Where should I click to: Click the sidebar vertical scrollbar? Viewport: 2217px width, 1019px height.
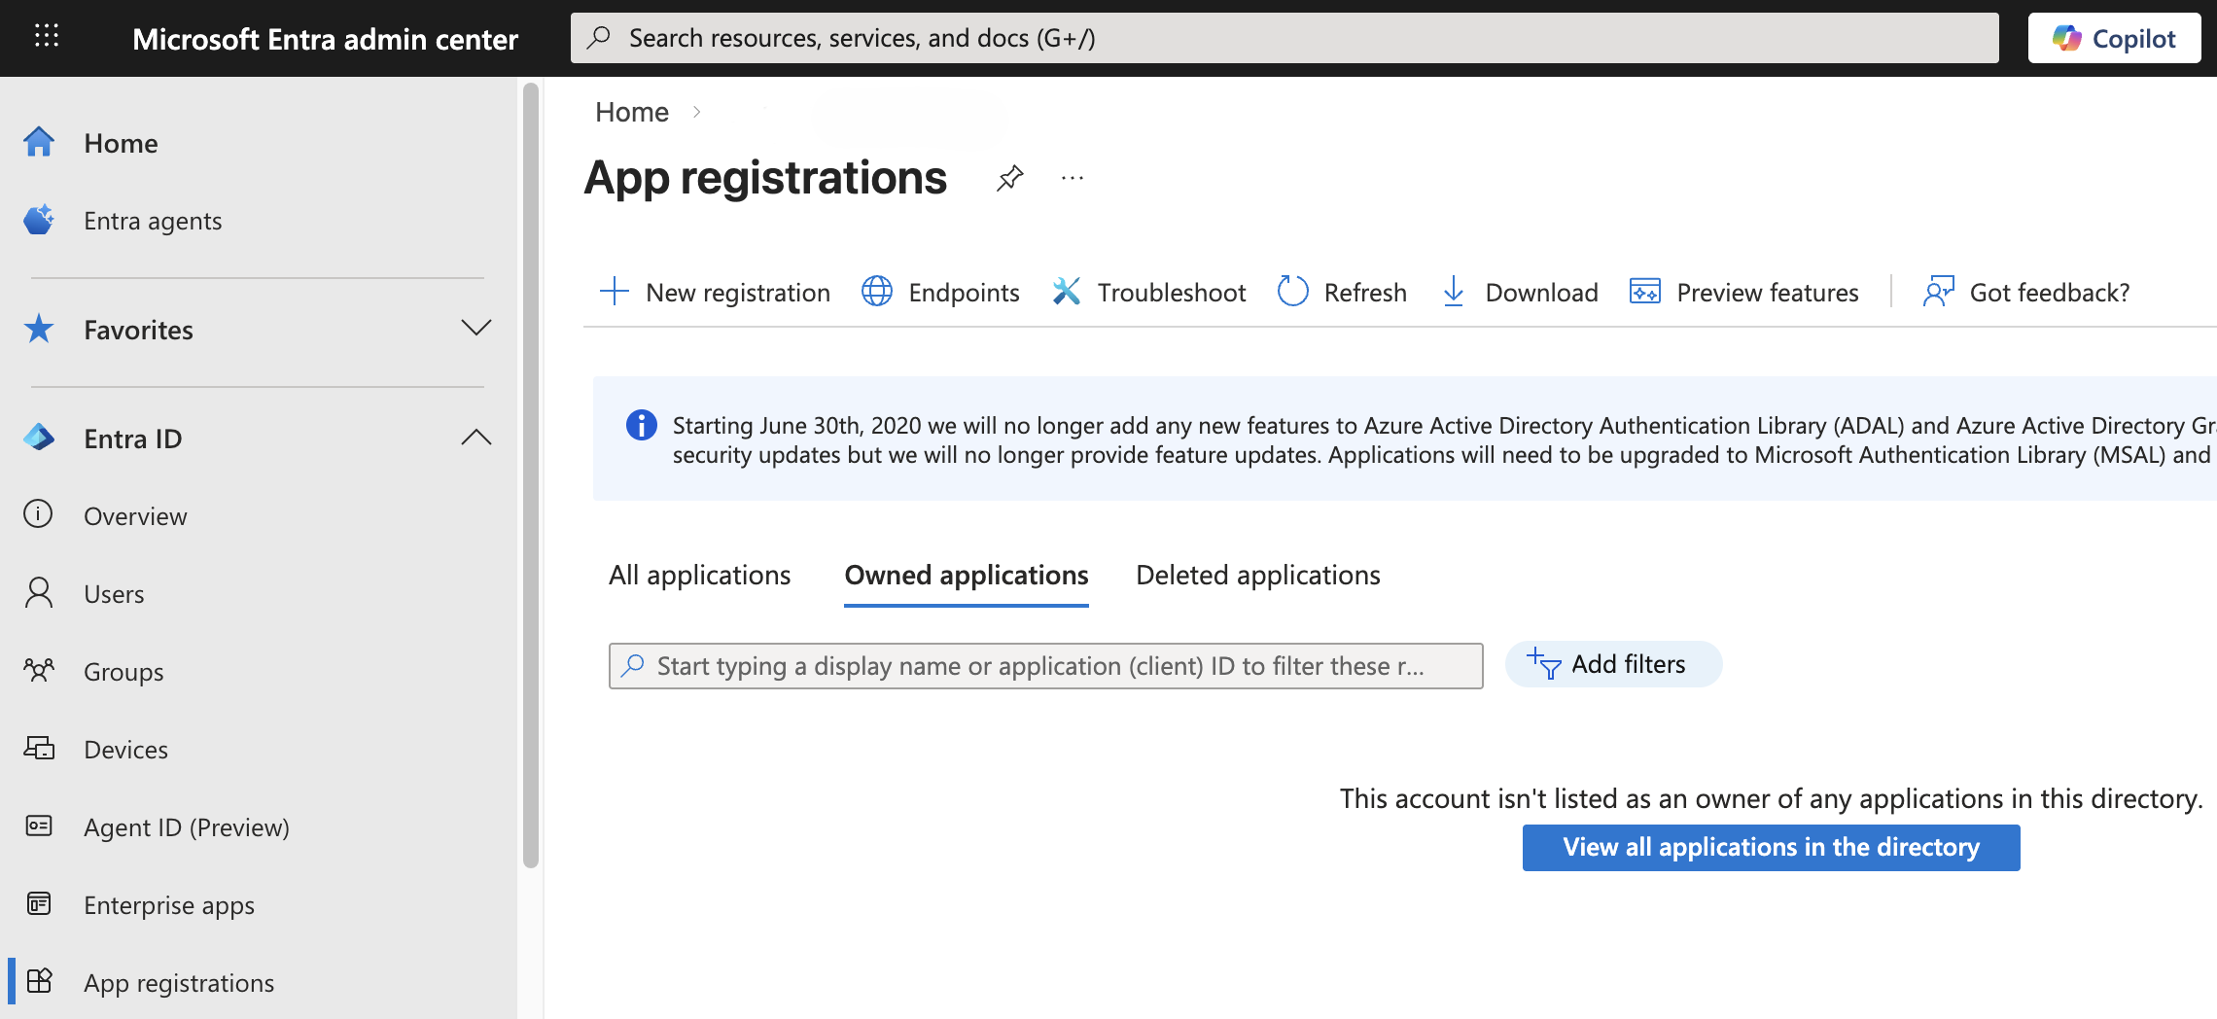pos(531,474)
